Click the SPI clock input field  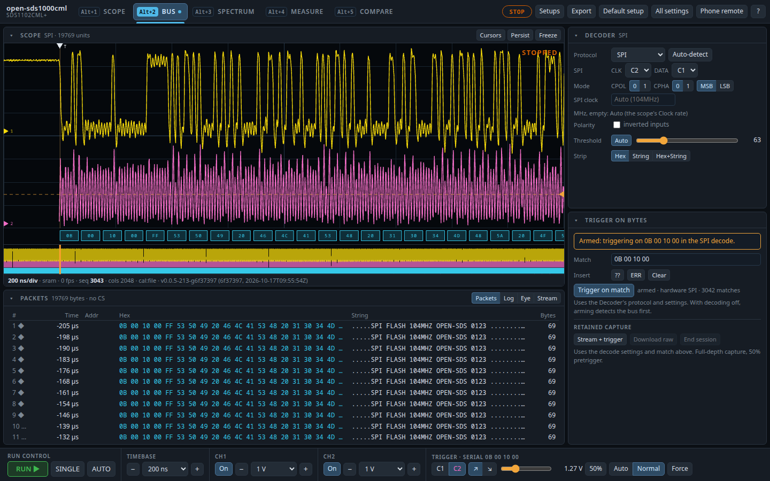pyautogui.click(x=643, y=99)
